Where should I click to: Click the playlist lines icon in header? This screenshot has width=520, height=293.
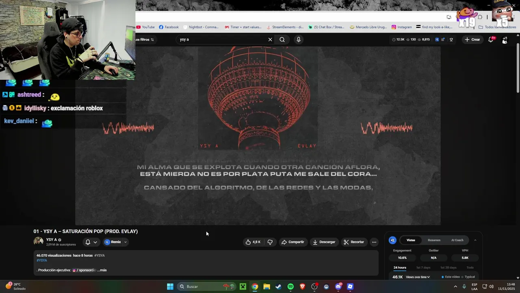pos(443,39)
